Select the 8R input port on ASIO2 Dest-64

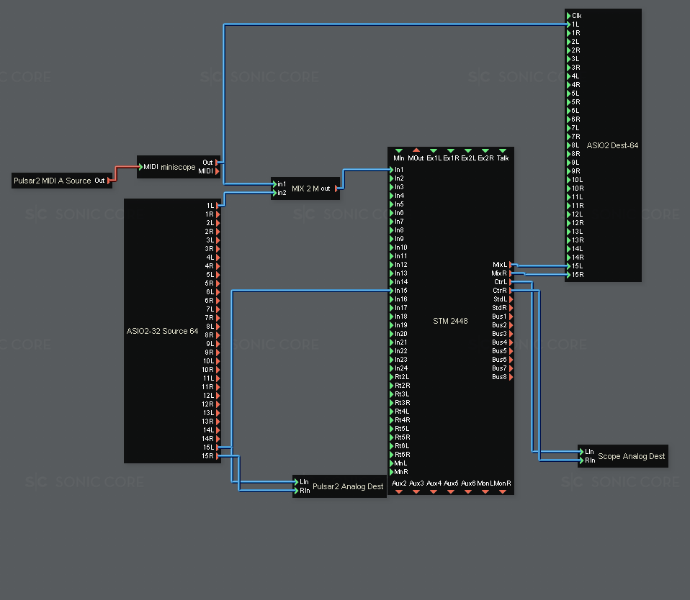[x=568, y=154]
